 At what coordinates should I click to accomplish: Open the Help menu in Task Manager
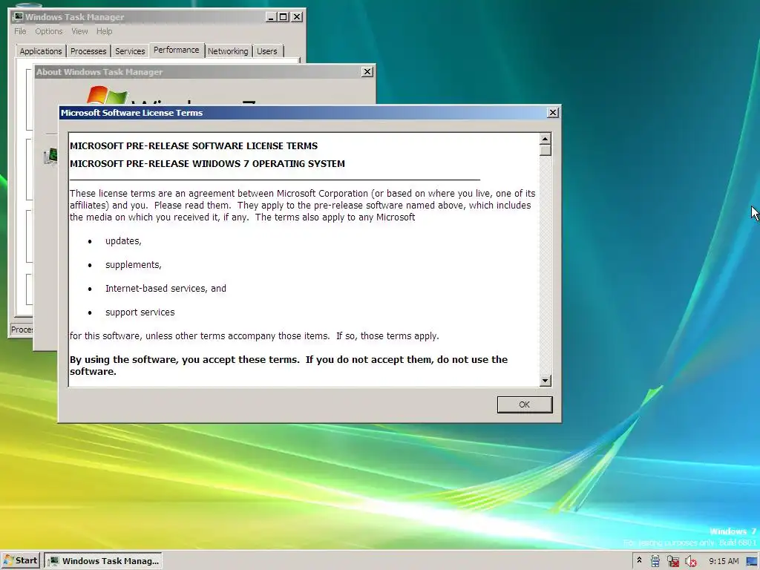(104, 31)
